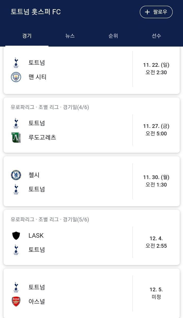Open the 11. 30. Chelsea match time
The image size is (183, 318).
[156, 181]
